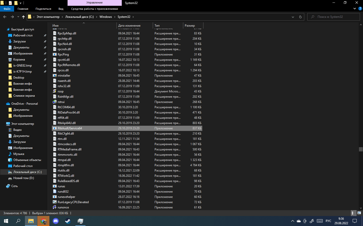
Task: Switch to the Поделиться ribbon tab
Action: pyautogui.click(x=43, y=9)
